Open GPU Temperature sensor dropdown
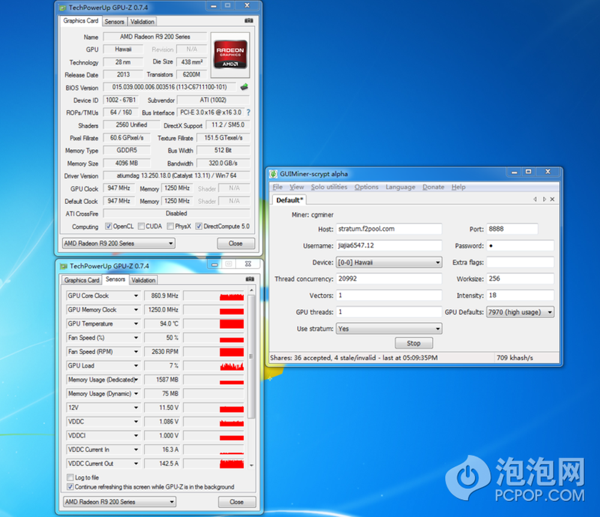 coord(136,323)
